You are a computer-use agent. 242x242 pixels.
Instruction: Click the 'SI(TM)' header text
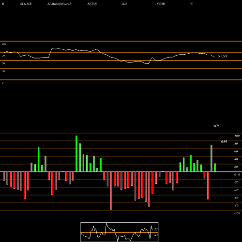(x=92, y=4)
